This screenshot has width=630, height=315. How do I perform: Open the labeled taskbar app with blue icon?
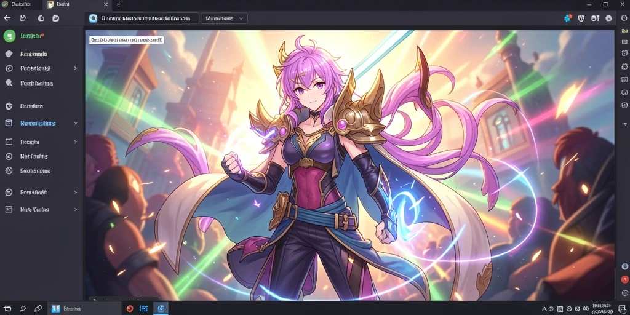pyautogui.click(x=84, y=309)
